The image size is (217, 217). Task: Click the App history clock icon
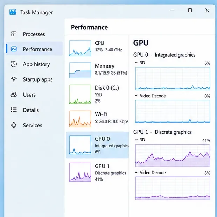point(14,64)
